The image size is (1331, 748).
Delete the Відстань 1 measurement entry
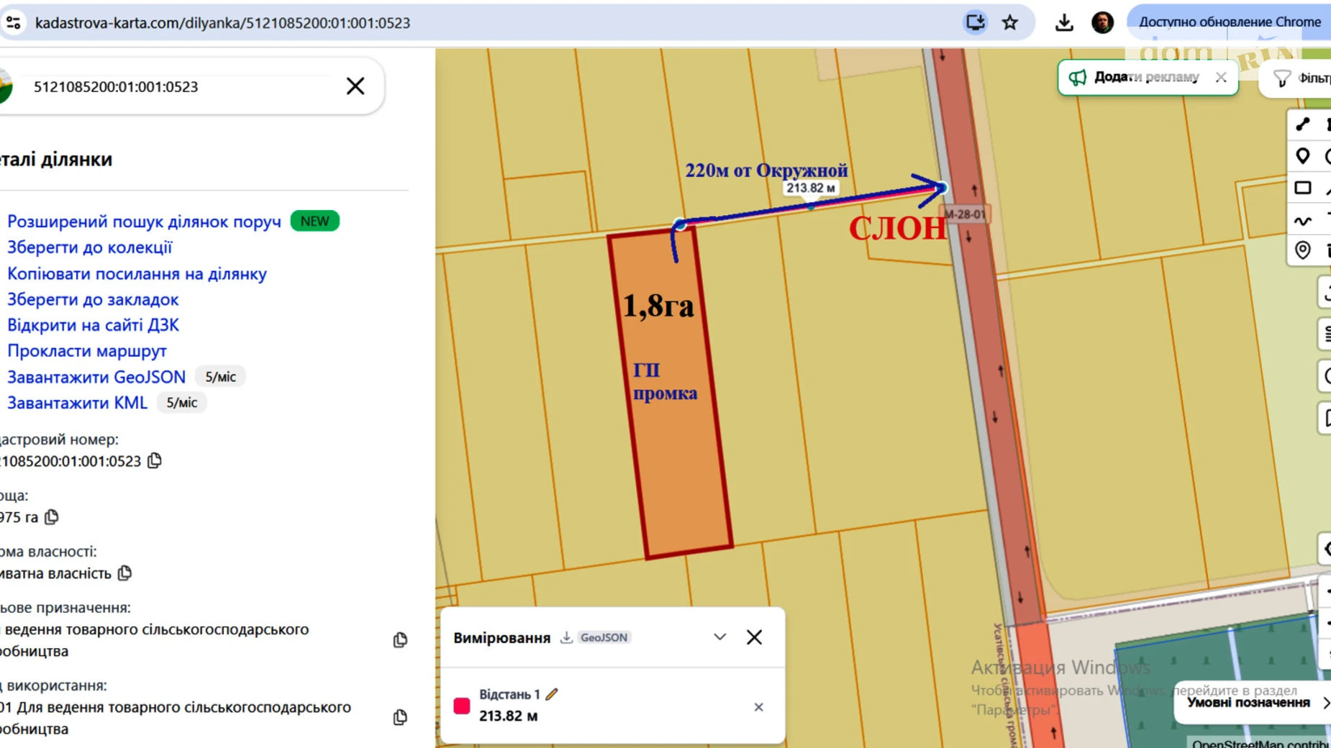pyautogui.click(x=758, y=707)
